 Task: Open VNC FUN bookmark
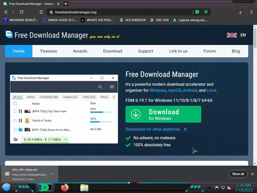click(159, 20)
